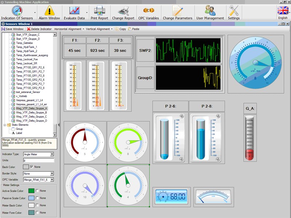Toggle the Meter Back Color None checkbox
291x218 pixels.
tap(37, 205)
